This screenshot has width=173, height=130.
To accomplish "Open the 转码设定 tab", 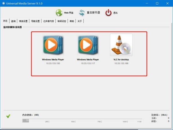I will pos(62,21).
